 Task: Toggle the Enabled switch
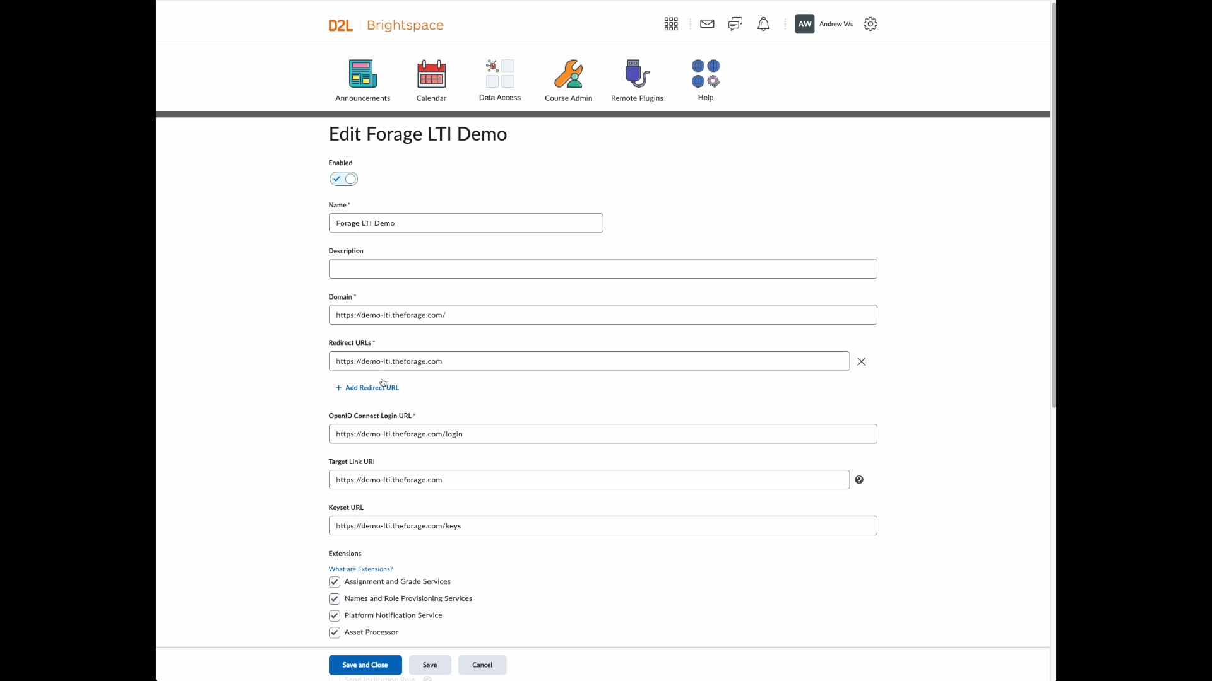[343, 179]
